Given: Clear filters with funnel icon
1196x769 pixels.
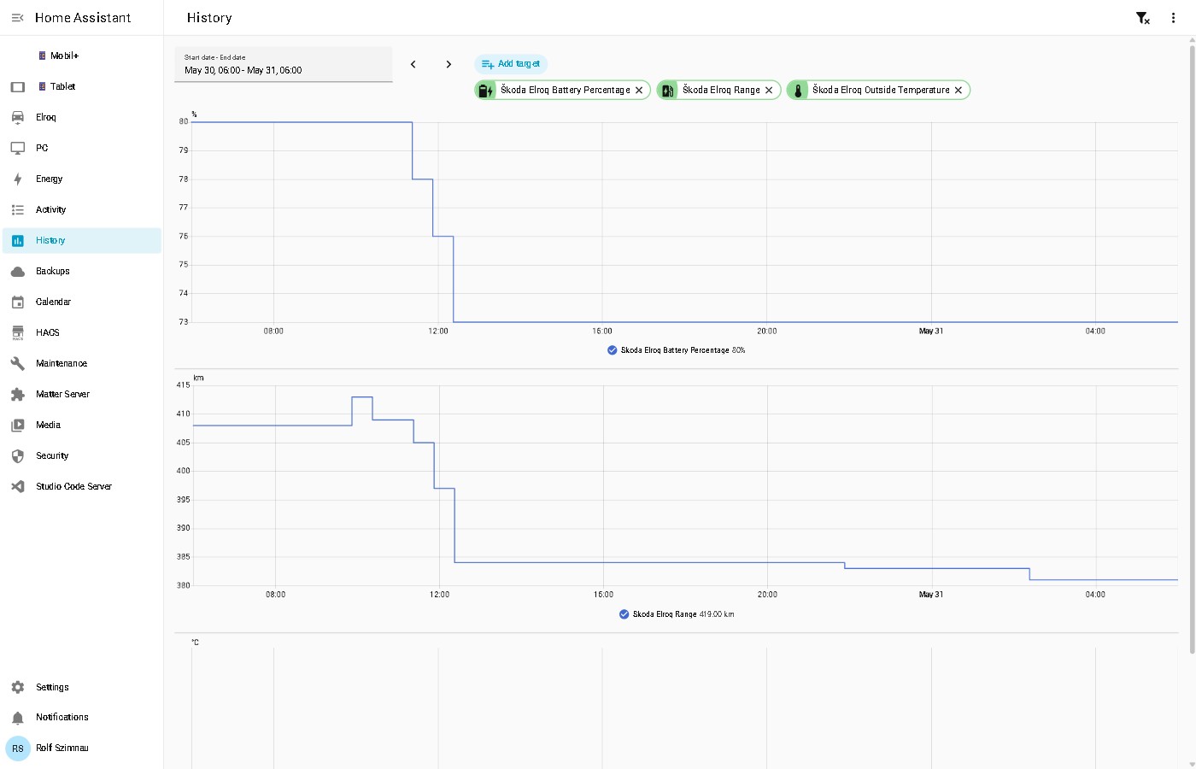Looking at the screenshot, I should pyautogui.click(x=1142, y=18).
